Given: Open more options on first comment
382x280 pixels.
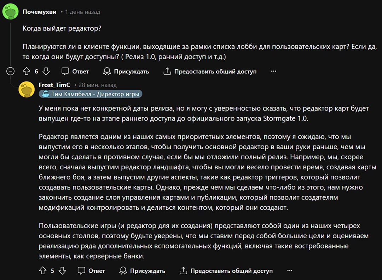Looking at the screenshot, I should coord(273,71).
